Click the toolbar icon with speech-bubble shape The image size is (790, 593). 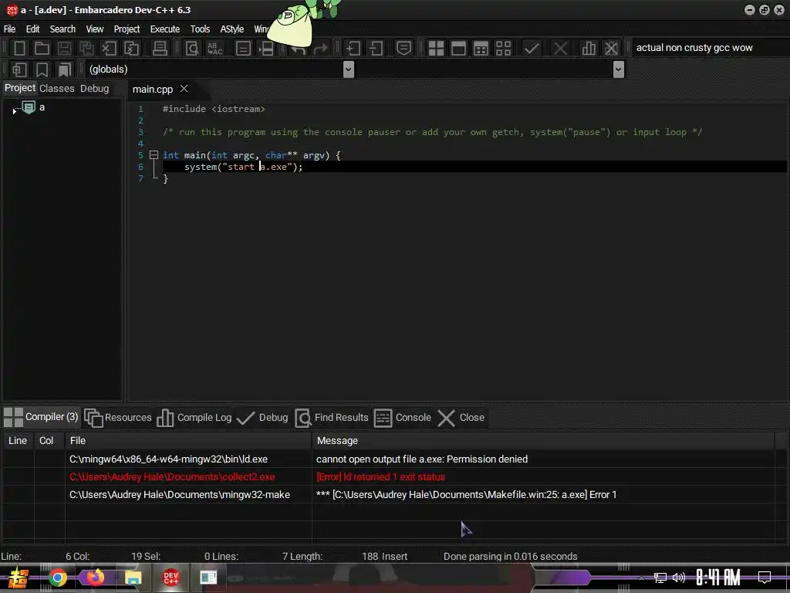click(x=403, y=49)
